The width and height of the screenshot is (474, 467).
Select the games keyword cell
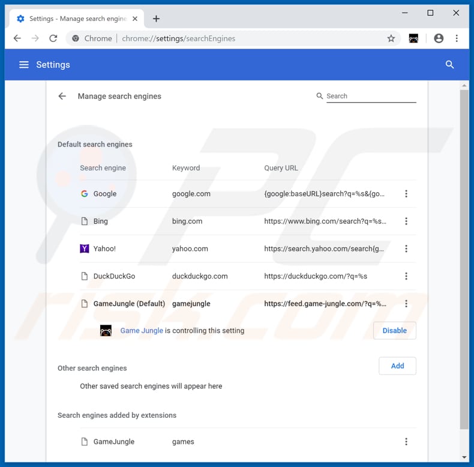pos(183,442)
